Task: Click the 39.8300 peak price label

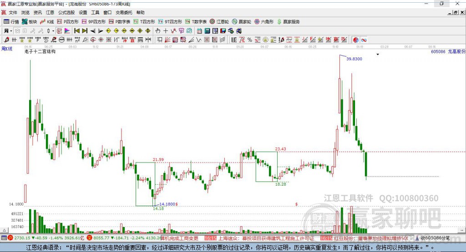Action: (354, 59)
